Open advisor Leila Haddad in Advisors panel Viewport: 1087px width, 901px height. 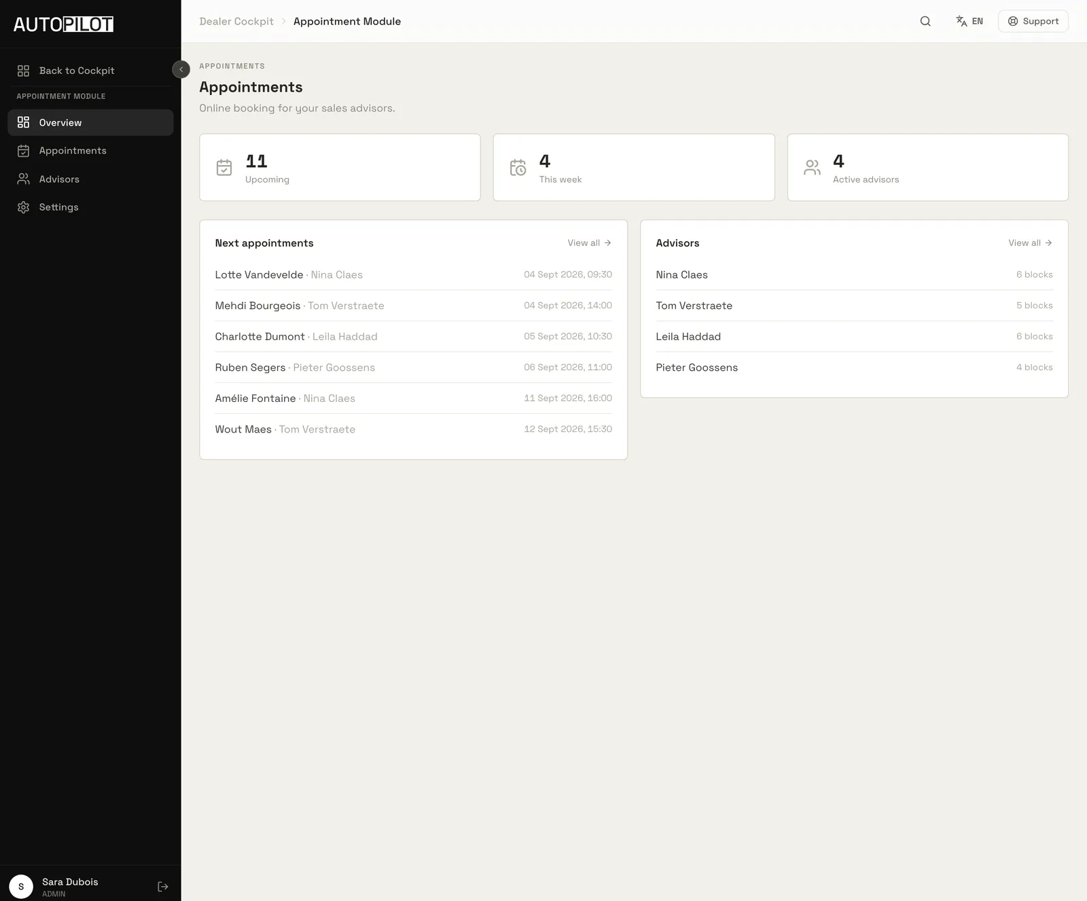pos(854,337)
